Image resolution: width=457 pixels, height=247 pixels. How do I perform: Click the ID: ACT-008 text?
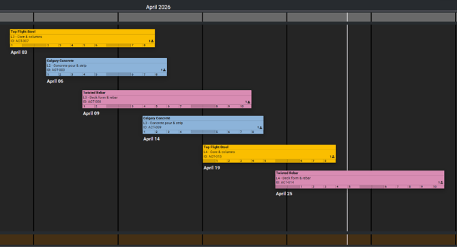[x=92, y=102]
